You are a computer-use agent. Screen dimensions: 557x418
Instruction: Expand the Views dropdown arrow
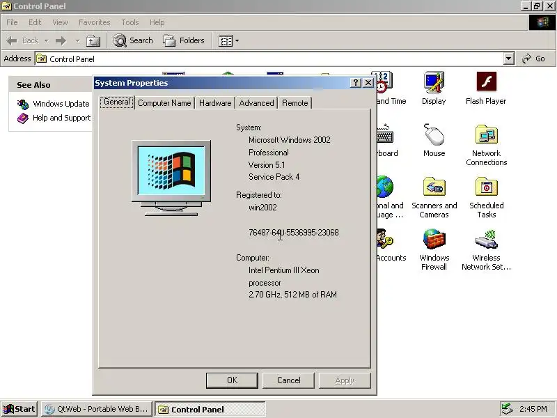coord(237,41)
